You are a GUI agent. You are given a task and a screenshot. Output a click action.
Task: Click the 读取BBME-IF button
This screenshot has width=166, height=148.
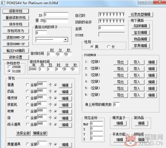tap(16, 37)
